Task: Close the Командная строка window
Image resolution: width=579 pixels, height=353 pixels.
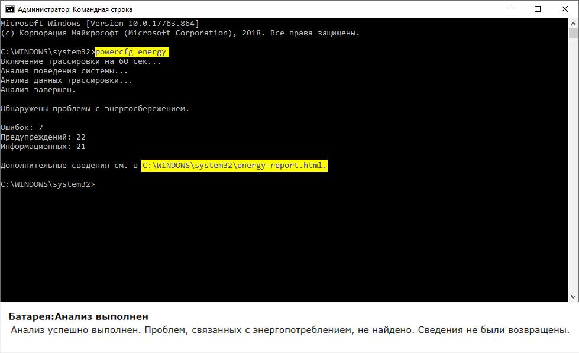Action: click(565, 9)
